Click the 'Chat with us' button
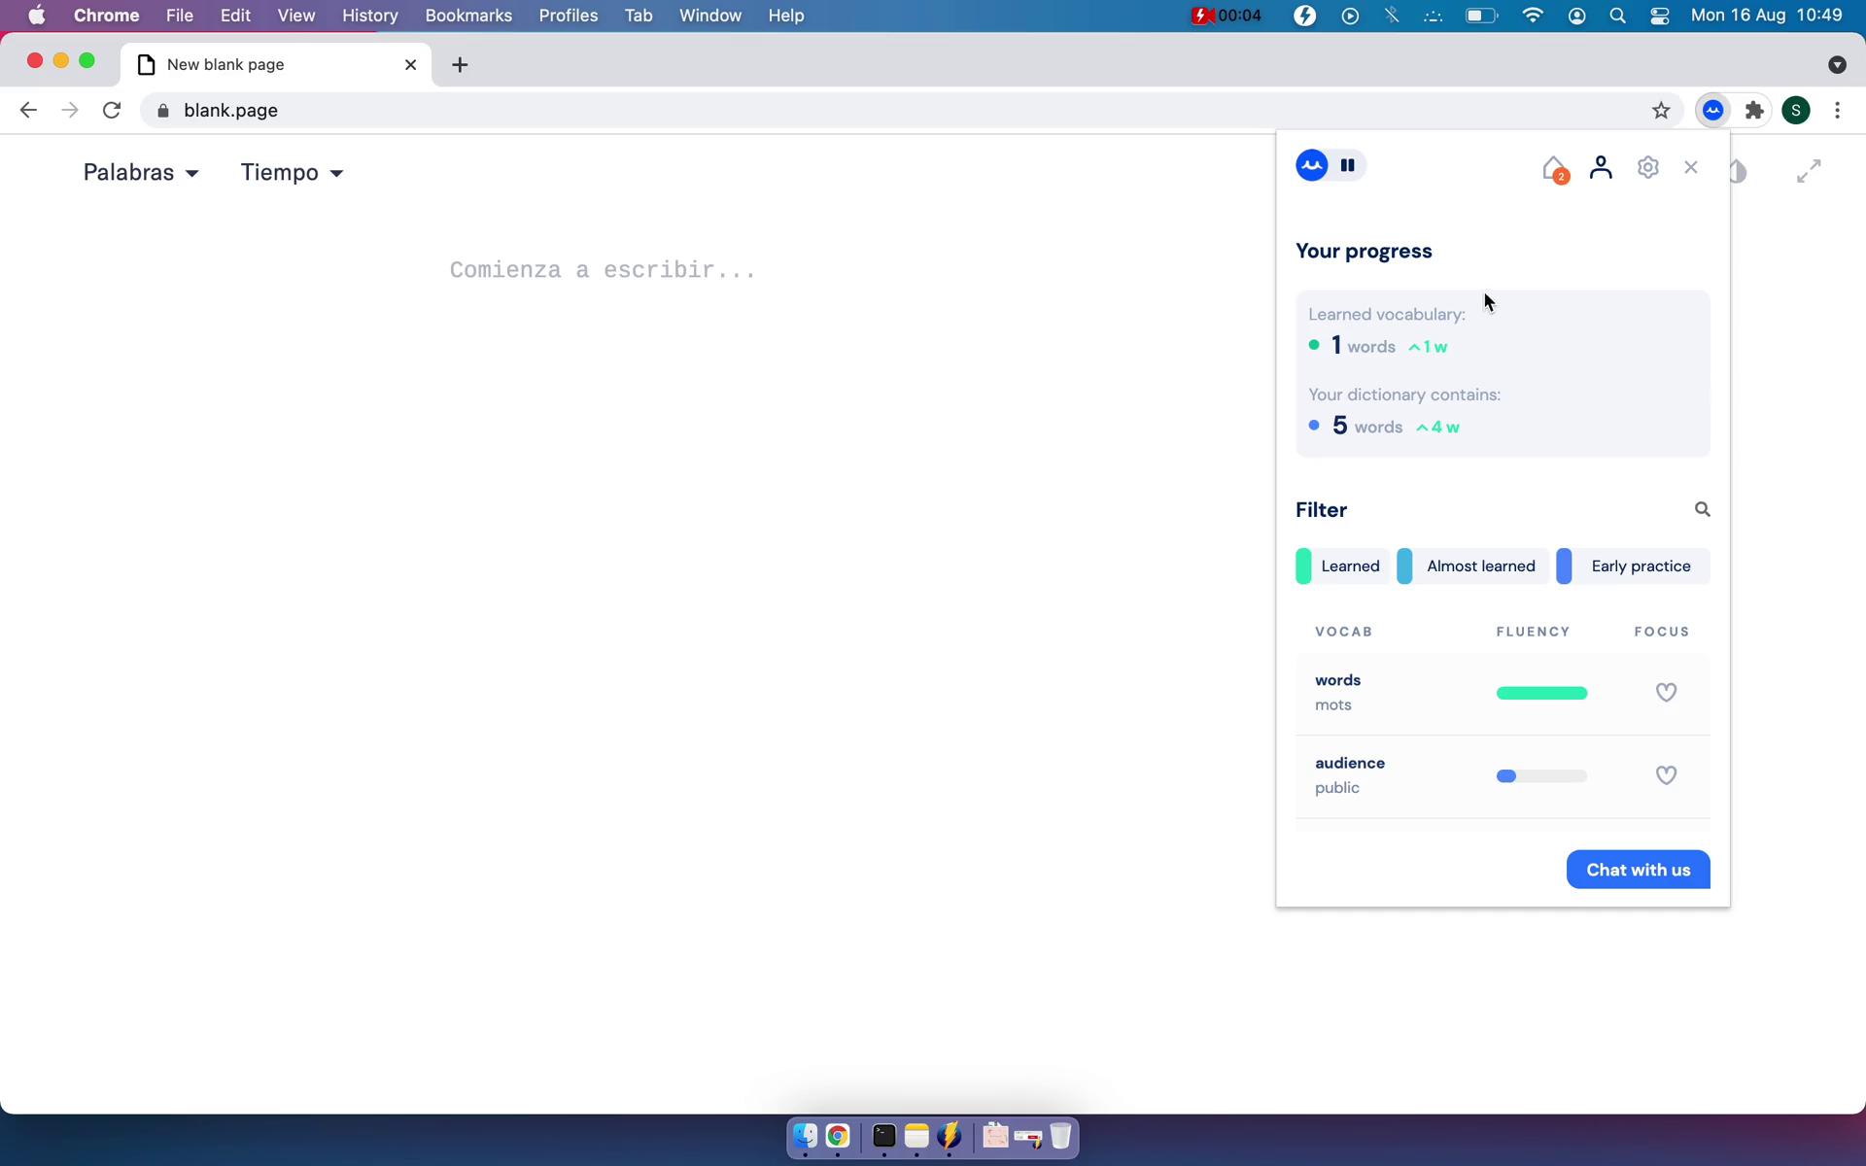Image resolution: width=1866 pixels, height=1166 pixels. pyautogui.click(x=1638, y=869)
